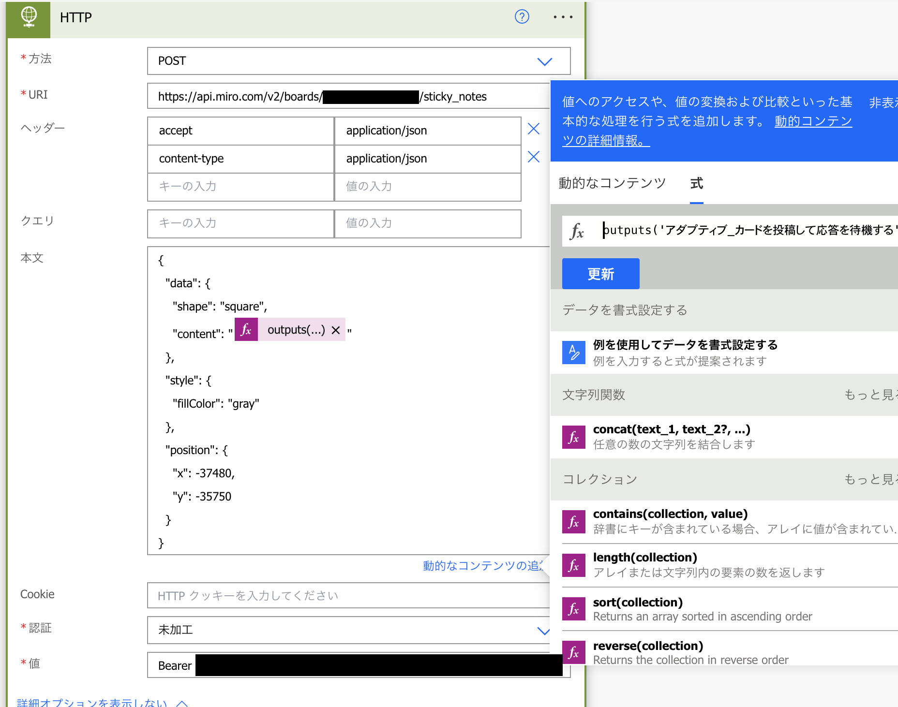Remove the outputs(...) expression token
The image size is (898, 707).
(x=335, y=330)
